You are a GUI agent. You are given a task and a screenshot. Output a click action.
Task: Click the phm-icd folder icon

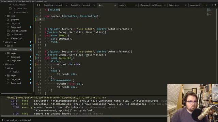[x=6, y=42]
